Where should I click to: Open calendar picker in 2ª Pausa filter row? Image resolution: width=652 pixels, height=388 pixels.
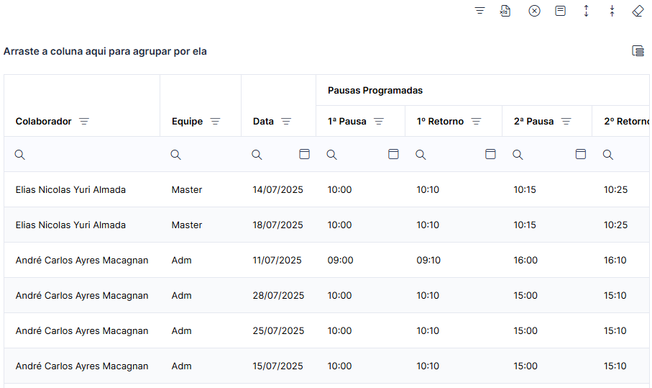click(x=581, y=154)
